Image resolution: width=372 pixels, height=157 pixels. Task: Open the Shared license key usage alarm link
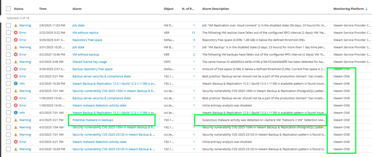[x=89, y=62]
